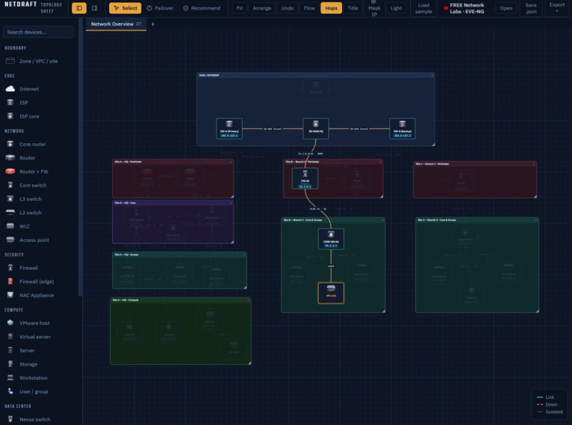The width and height of the screenshot is (572, 425).
Task: Select the L3 switch device
Action: [x=39, y=199]
